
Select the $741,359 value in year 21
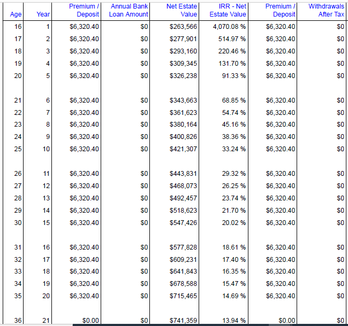tap(183, 321)
